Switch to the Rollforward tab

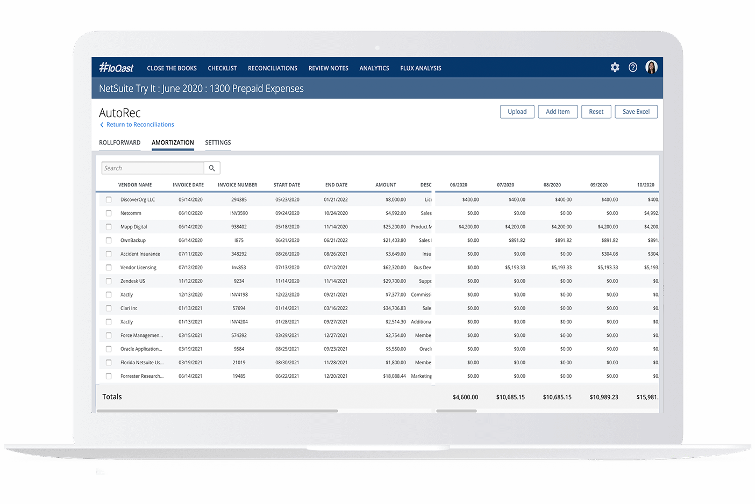[119, 142]
